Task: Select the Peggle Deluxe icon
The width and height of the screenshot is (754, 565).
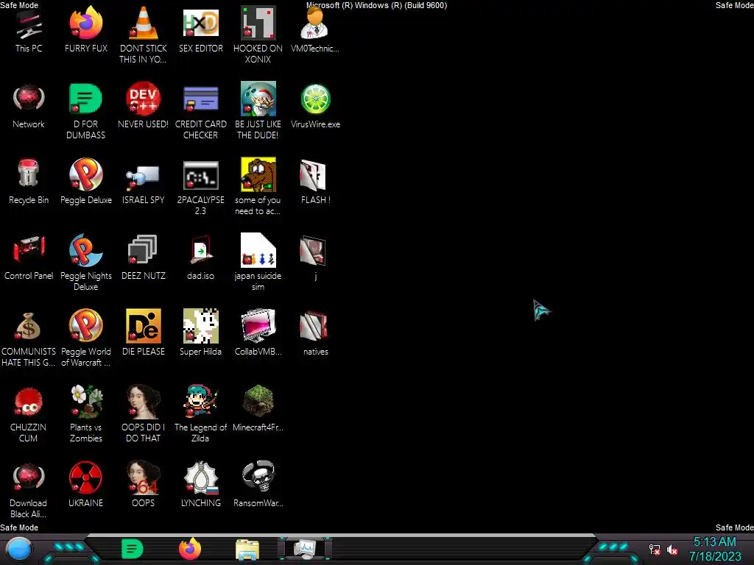Action: pos(85,175)
